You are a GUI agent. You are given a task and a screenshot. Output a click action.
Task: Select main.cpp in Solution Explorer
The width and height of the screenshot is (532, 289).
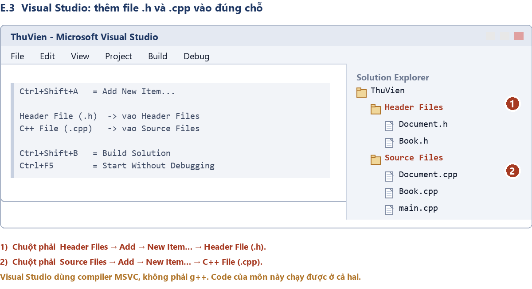pos(418,208)
